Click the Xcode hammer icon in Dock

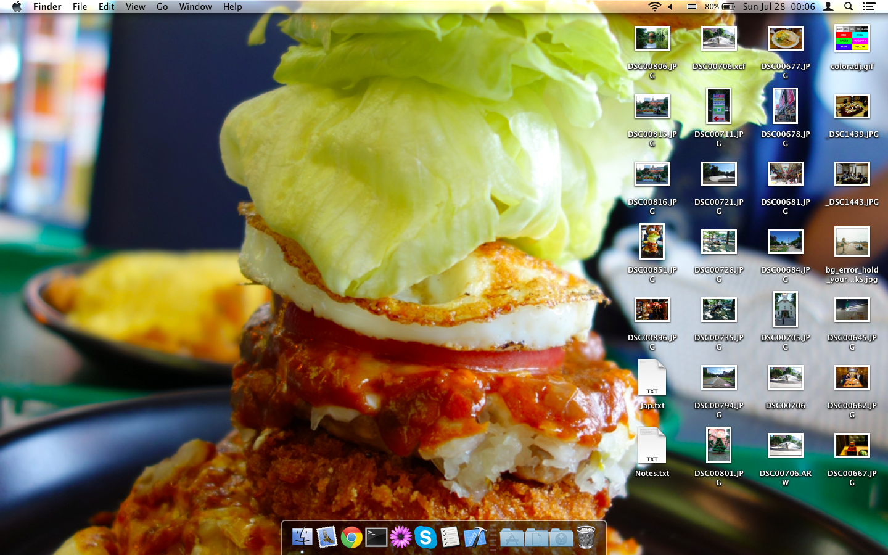click(x=475, y=538)
